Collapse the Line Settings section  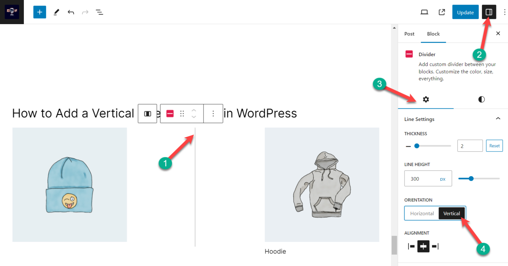[x=498, y=118]
